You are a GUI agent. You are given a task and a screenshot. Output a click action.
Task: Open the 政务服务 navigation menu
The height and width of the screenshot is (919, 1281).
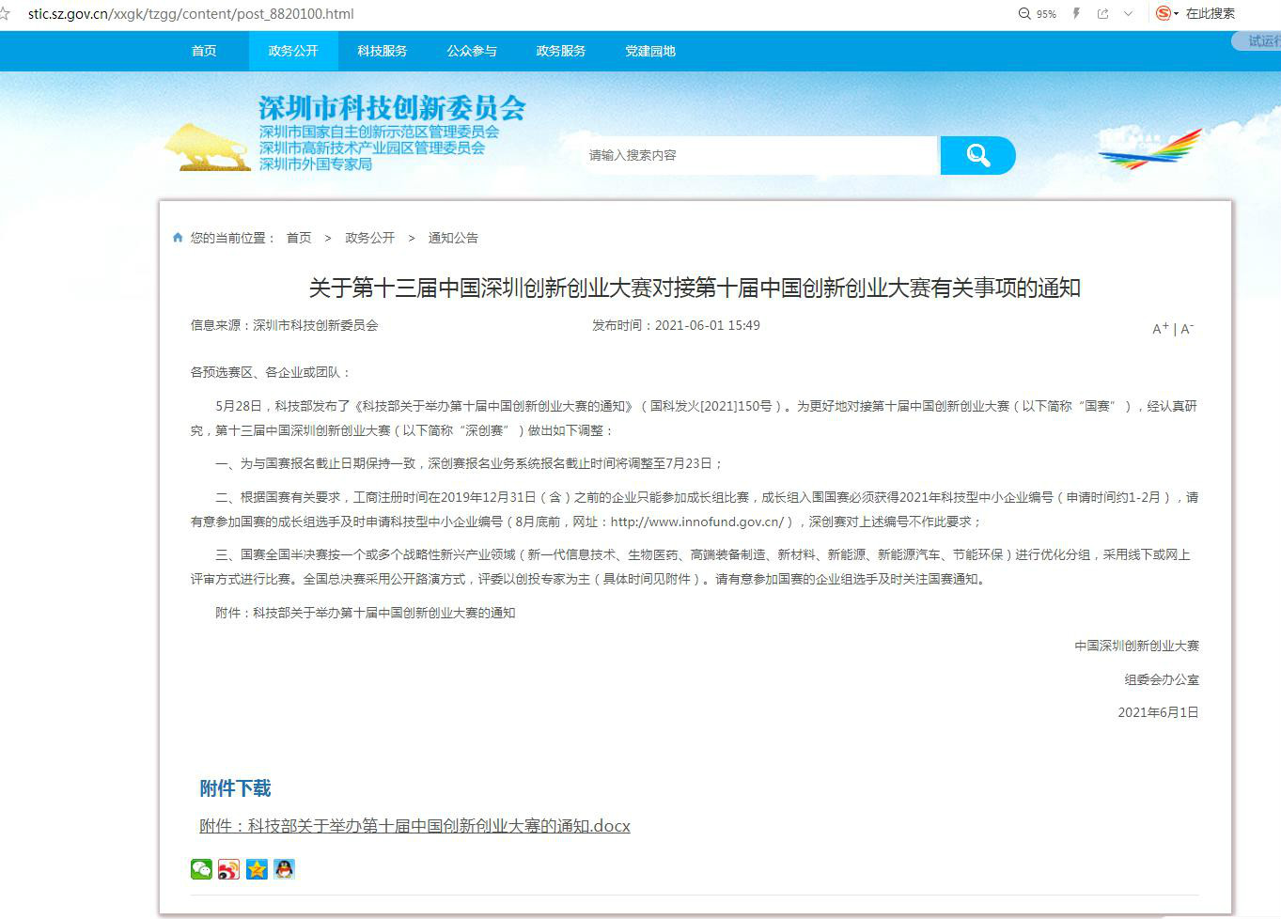561,51
